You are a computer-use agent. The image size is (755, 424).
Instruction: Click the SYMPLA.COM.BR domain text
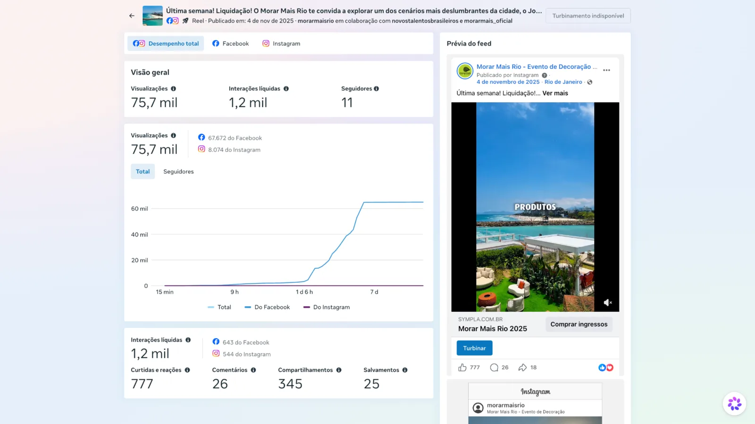[480, 319]
